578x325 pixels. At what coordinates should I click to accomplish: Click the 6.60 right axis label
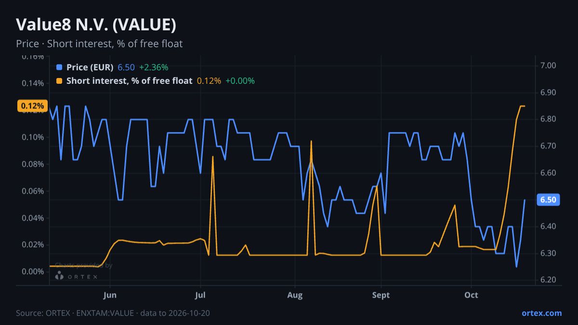click(x=549, y=173)
